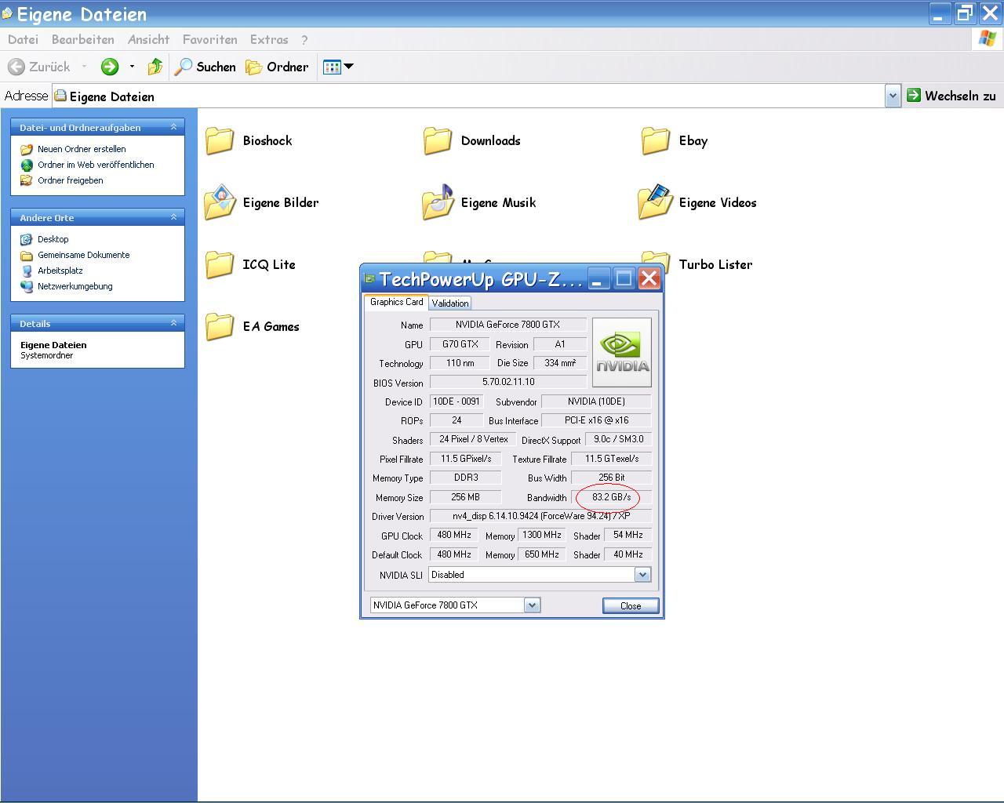
Task: Click the NVIDIA logo in GPU-Z
Action: (622, 352)
